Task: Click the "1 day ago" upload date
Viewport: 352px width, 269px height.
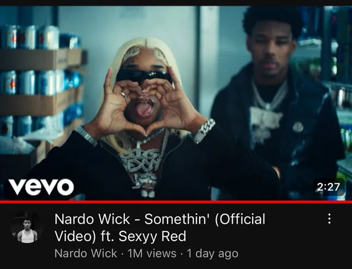Action: 212,254
